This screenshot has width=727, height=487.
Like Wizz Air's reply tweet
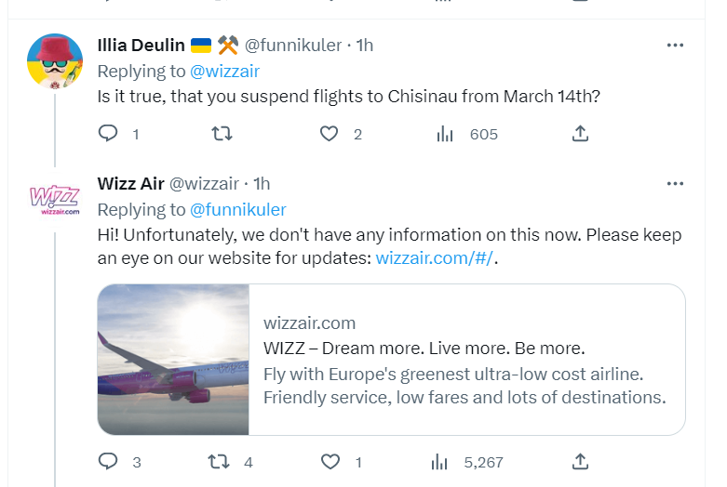point(329,461)
